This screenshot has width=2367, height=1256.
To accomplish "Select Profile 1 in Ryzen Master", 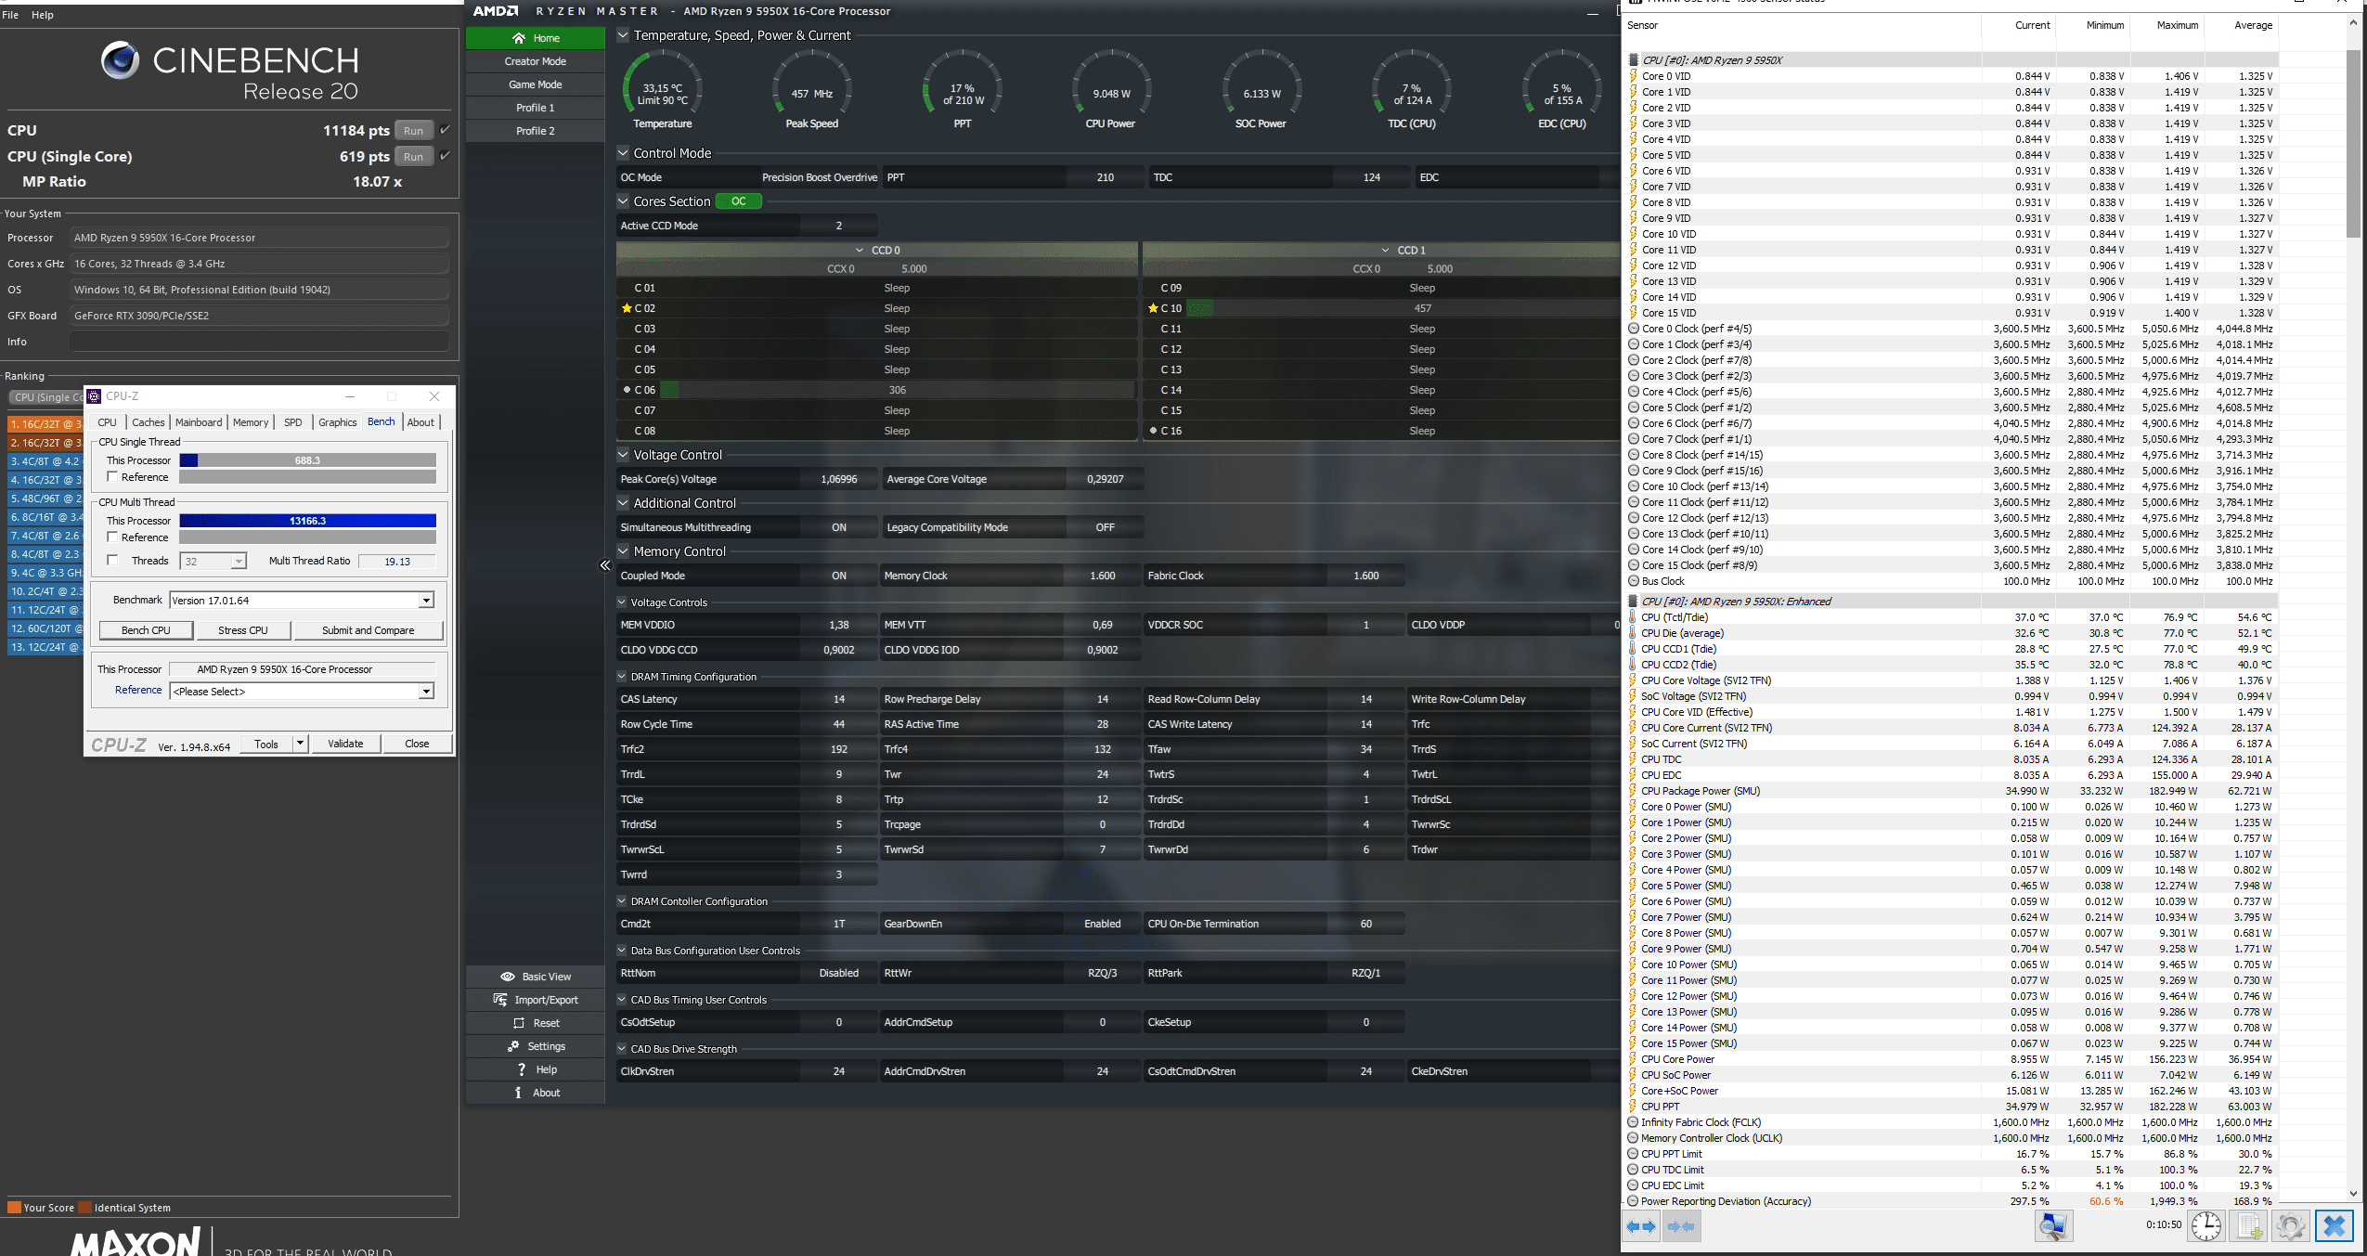I will (536, 108).
